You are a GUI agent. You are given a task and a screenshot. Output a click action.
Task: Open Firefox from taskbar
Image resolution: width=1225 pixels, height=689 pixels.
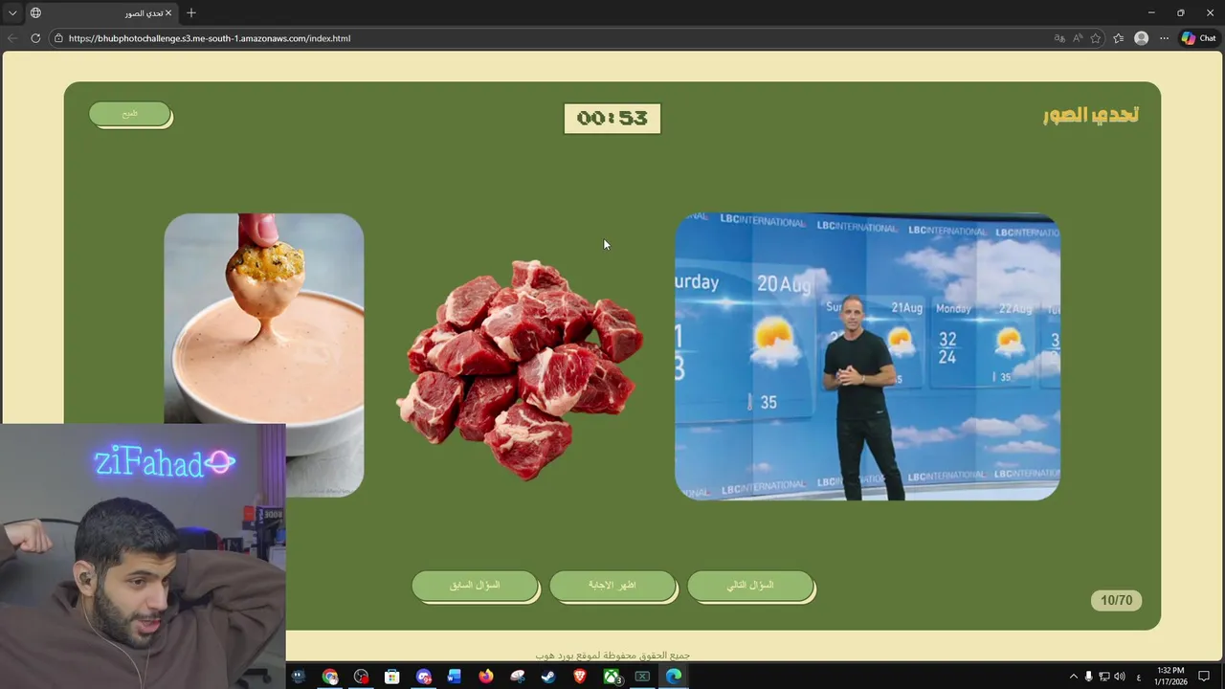click(486, 677)
